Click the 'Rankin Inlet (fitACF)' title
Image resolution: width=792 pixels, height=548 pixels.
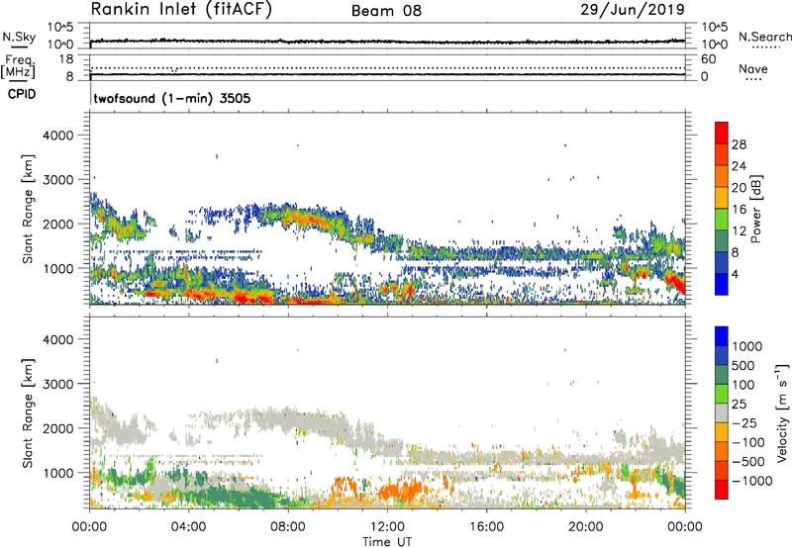coord(181,9)
